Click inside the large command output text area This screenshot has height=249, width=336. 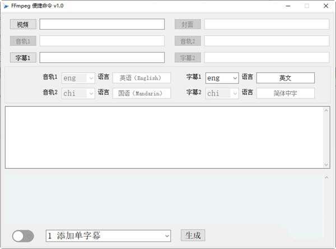click(x=164, y=138)
